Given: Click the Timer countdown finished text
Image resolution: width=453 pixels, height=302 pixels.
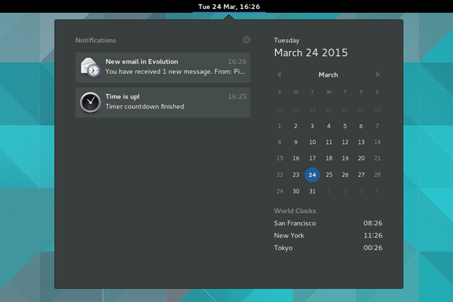Looking at the screenshot, I should tap(145, 107).
